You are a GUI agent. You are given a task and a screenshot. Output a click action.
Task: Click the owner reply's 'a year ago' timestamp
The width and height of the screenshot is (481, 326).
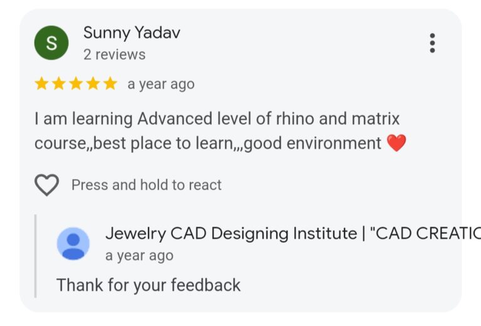point(139,255)
